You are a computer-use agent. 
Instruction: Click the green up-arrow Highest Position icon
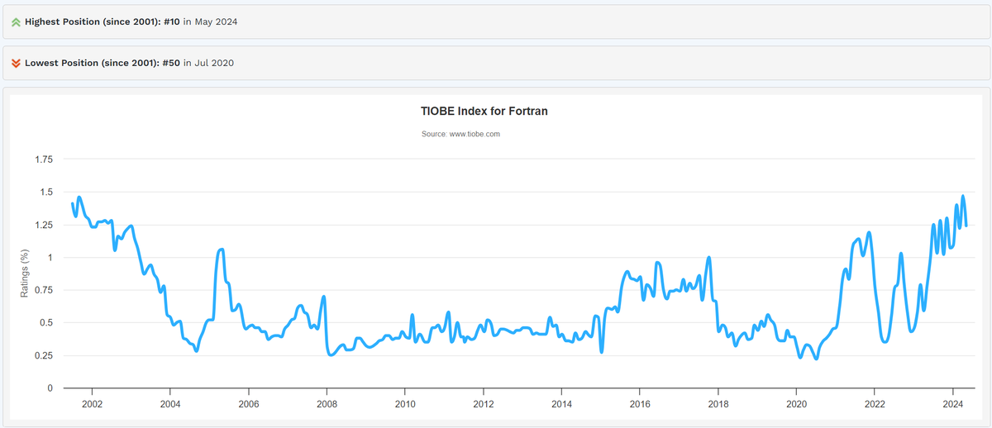point(16,22)
